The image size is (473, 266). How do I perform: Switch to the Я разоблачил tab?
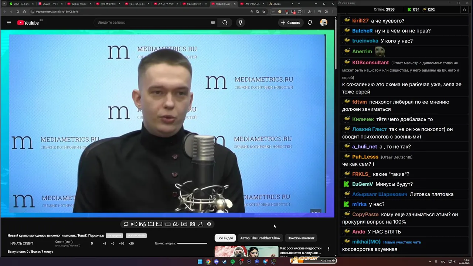[x=194, y=4]
